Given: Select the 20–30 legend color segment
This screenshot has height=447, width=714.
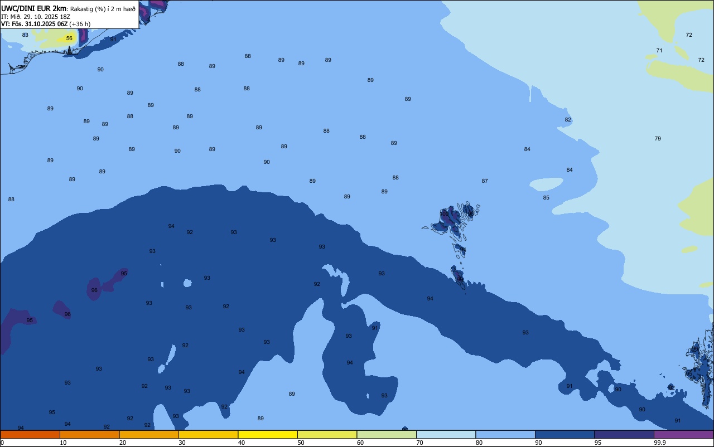Looking at the screenshot, I should [x=149, y=434].
